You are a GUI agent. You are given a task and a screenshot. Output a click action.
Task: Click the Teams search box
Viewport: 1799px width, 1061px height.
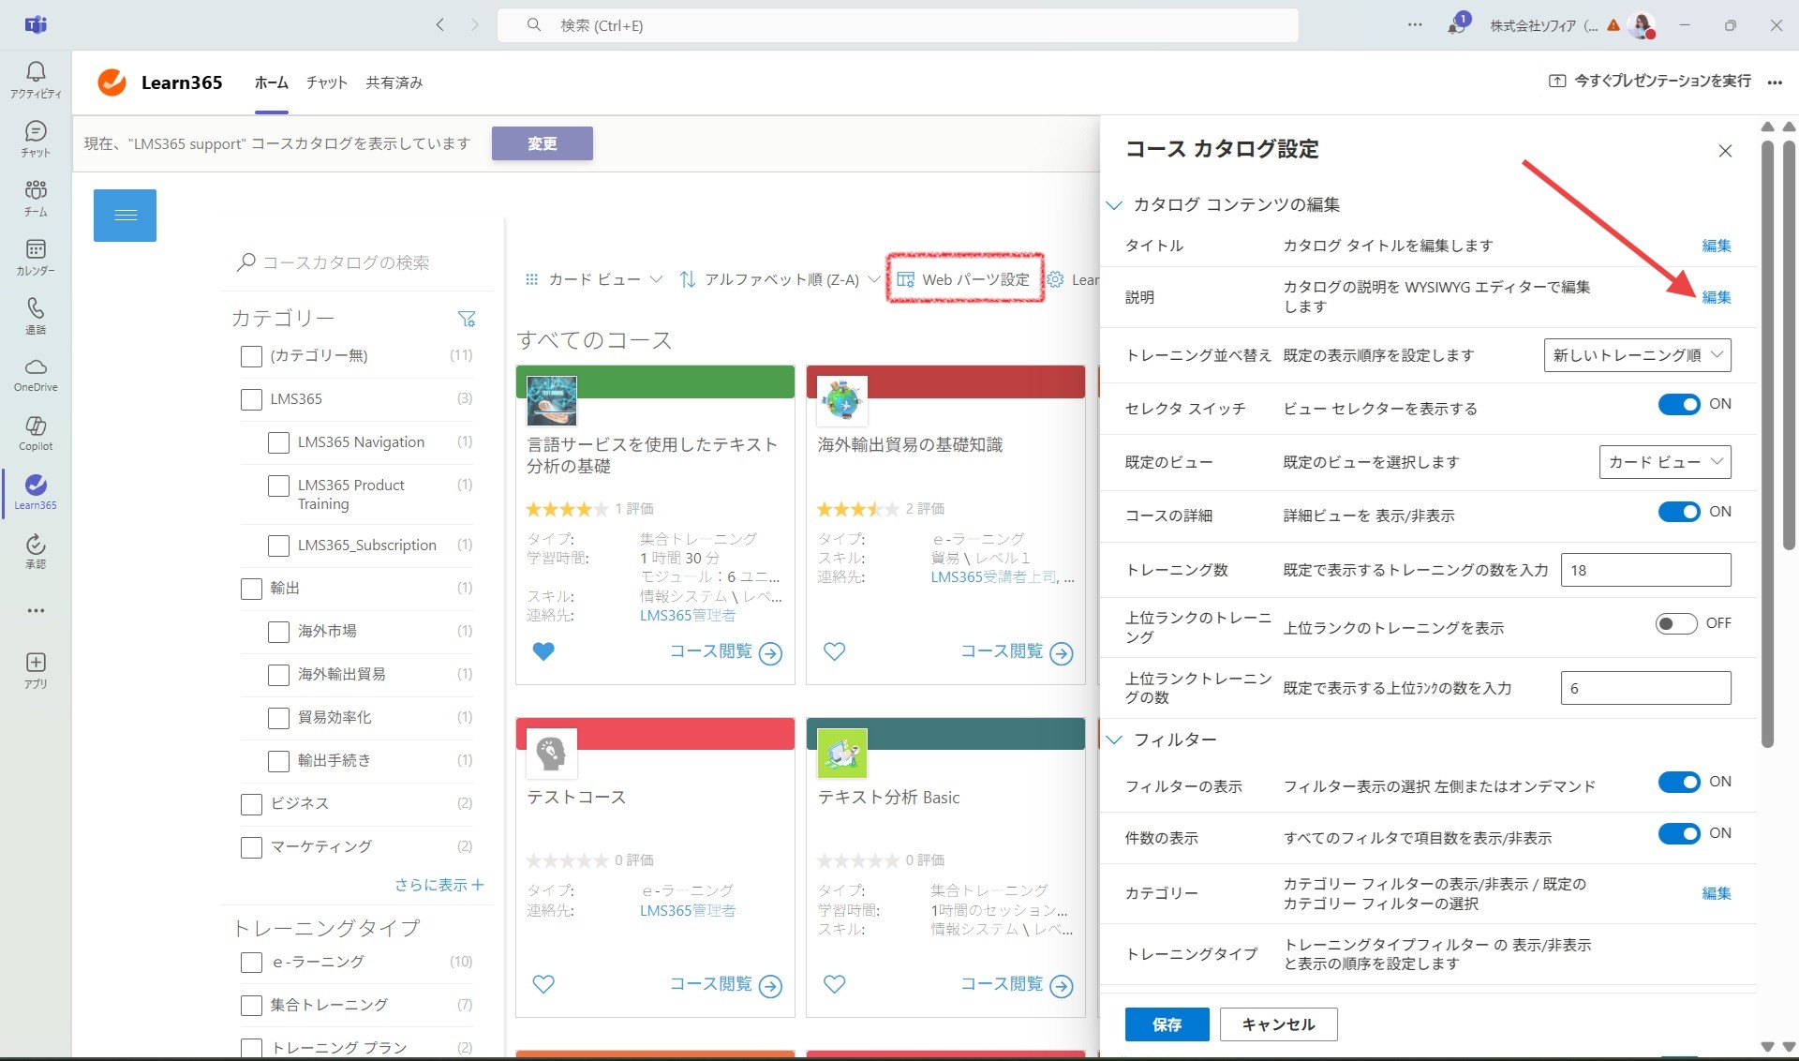click(x=898, y=25)
